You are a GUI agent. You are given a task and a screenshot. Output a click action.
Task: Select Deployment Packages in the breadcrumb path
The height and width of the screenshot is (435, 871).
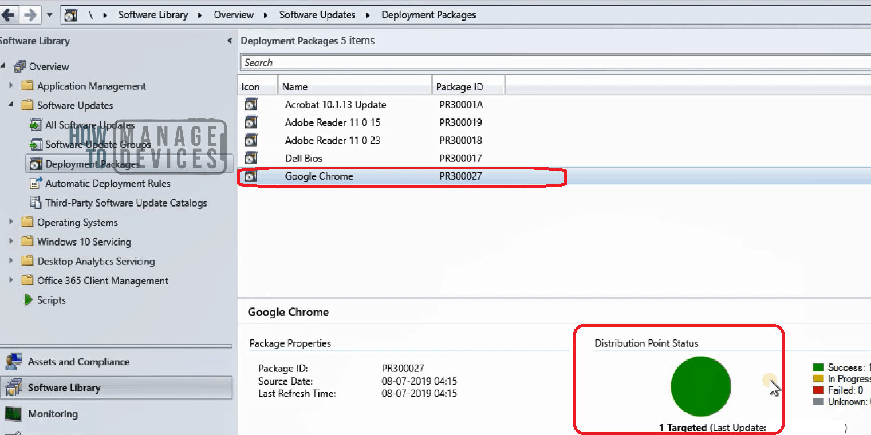click(x=429, y=15)
